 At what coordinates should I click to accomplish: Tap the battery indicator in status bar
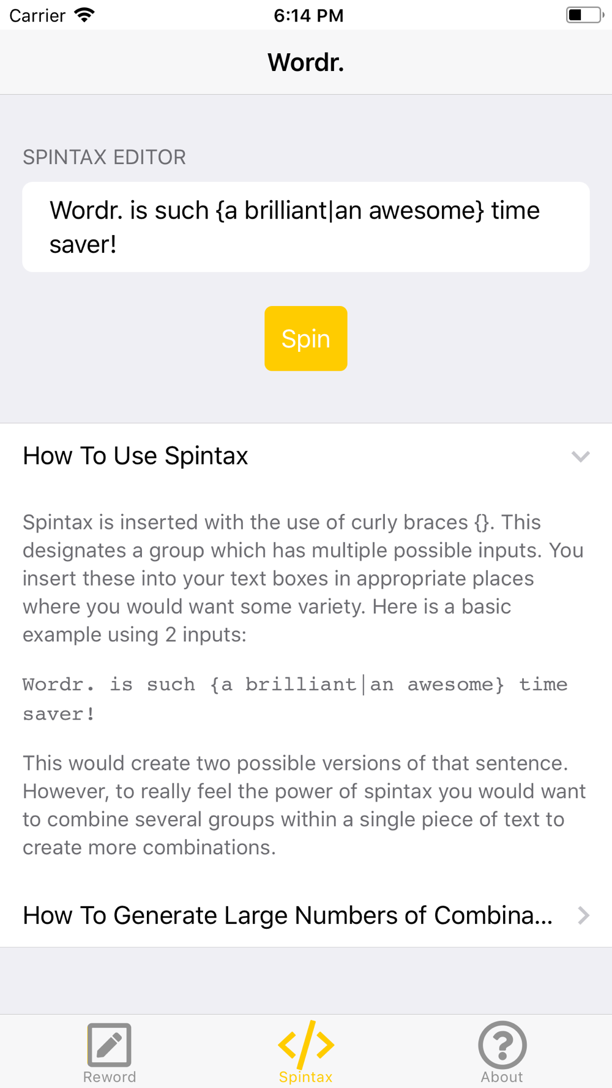[584, 15]
